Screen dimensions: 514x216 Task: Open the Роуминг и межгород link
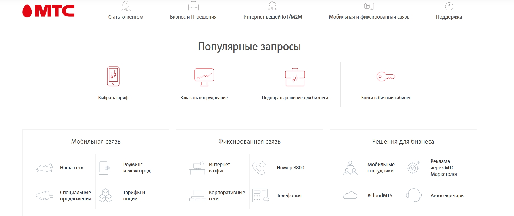pyautogui.click(x=137, y=168)
